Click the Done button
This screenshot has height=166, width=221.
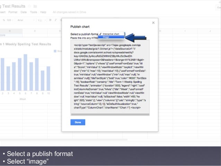[78, 122]
